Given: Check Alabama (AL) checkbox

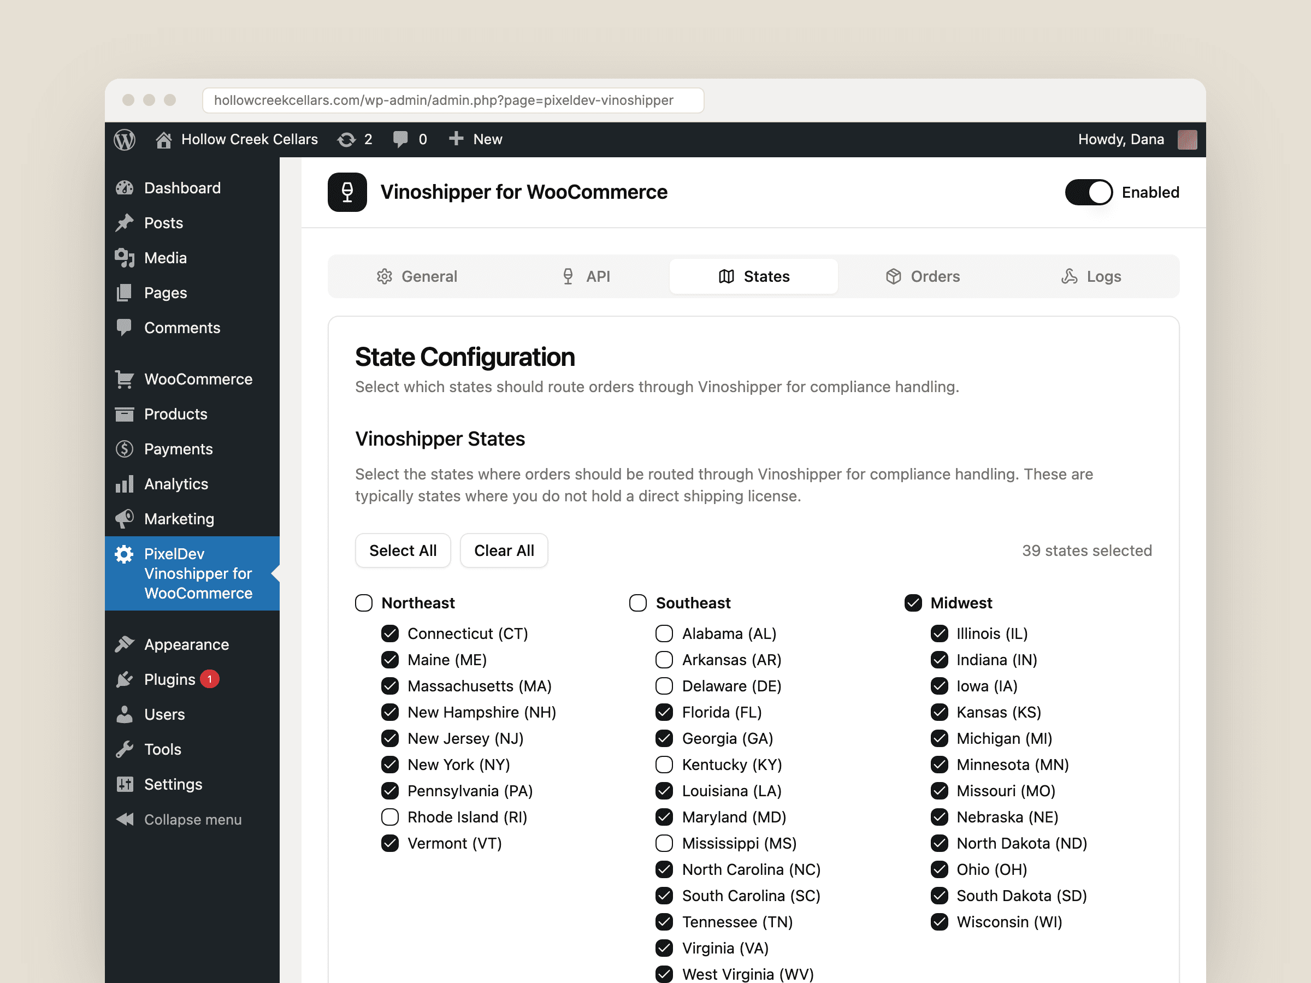Looking at the screenshot, I should coord(664,634).
